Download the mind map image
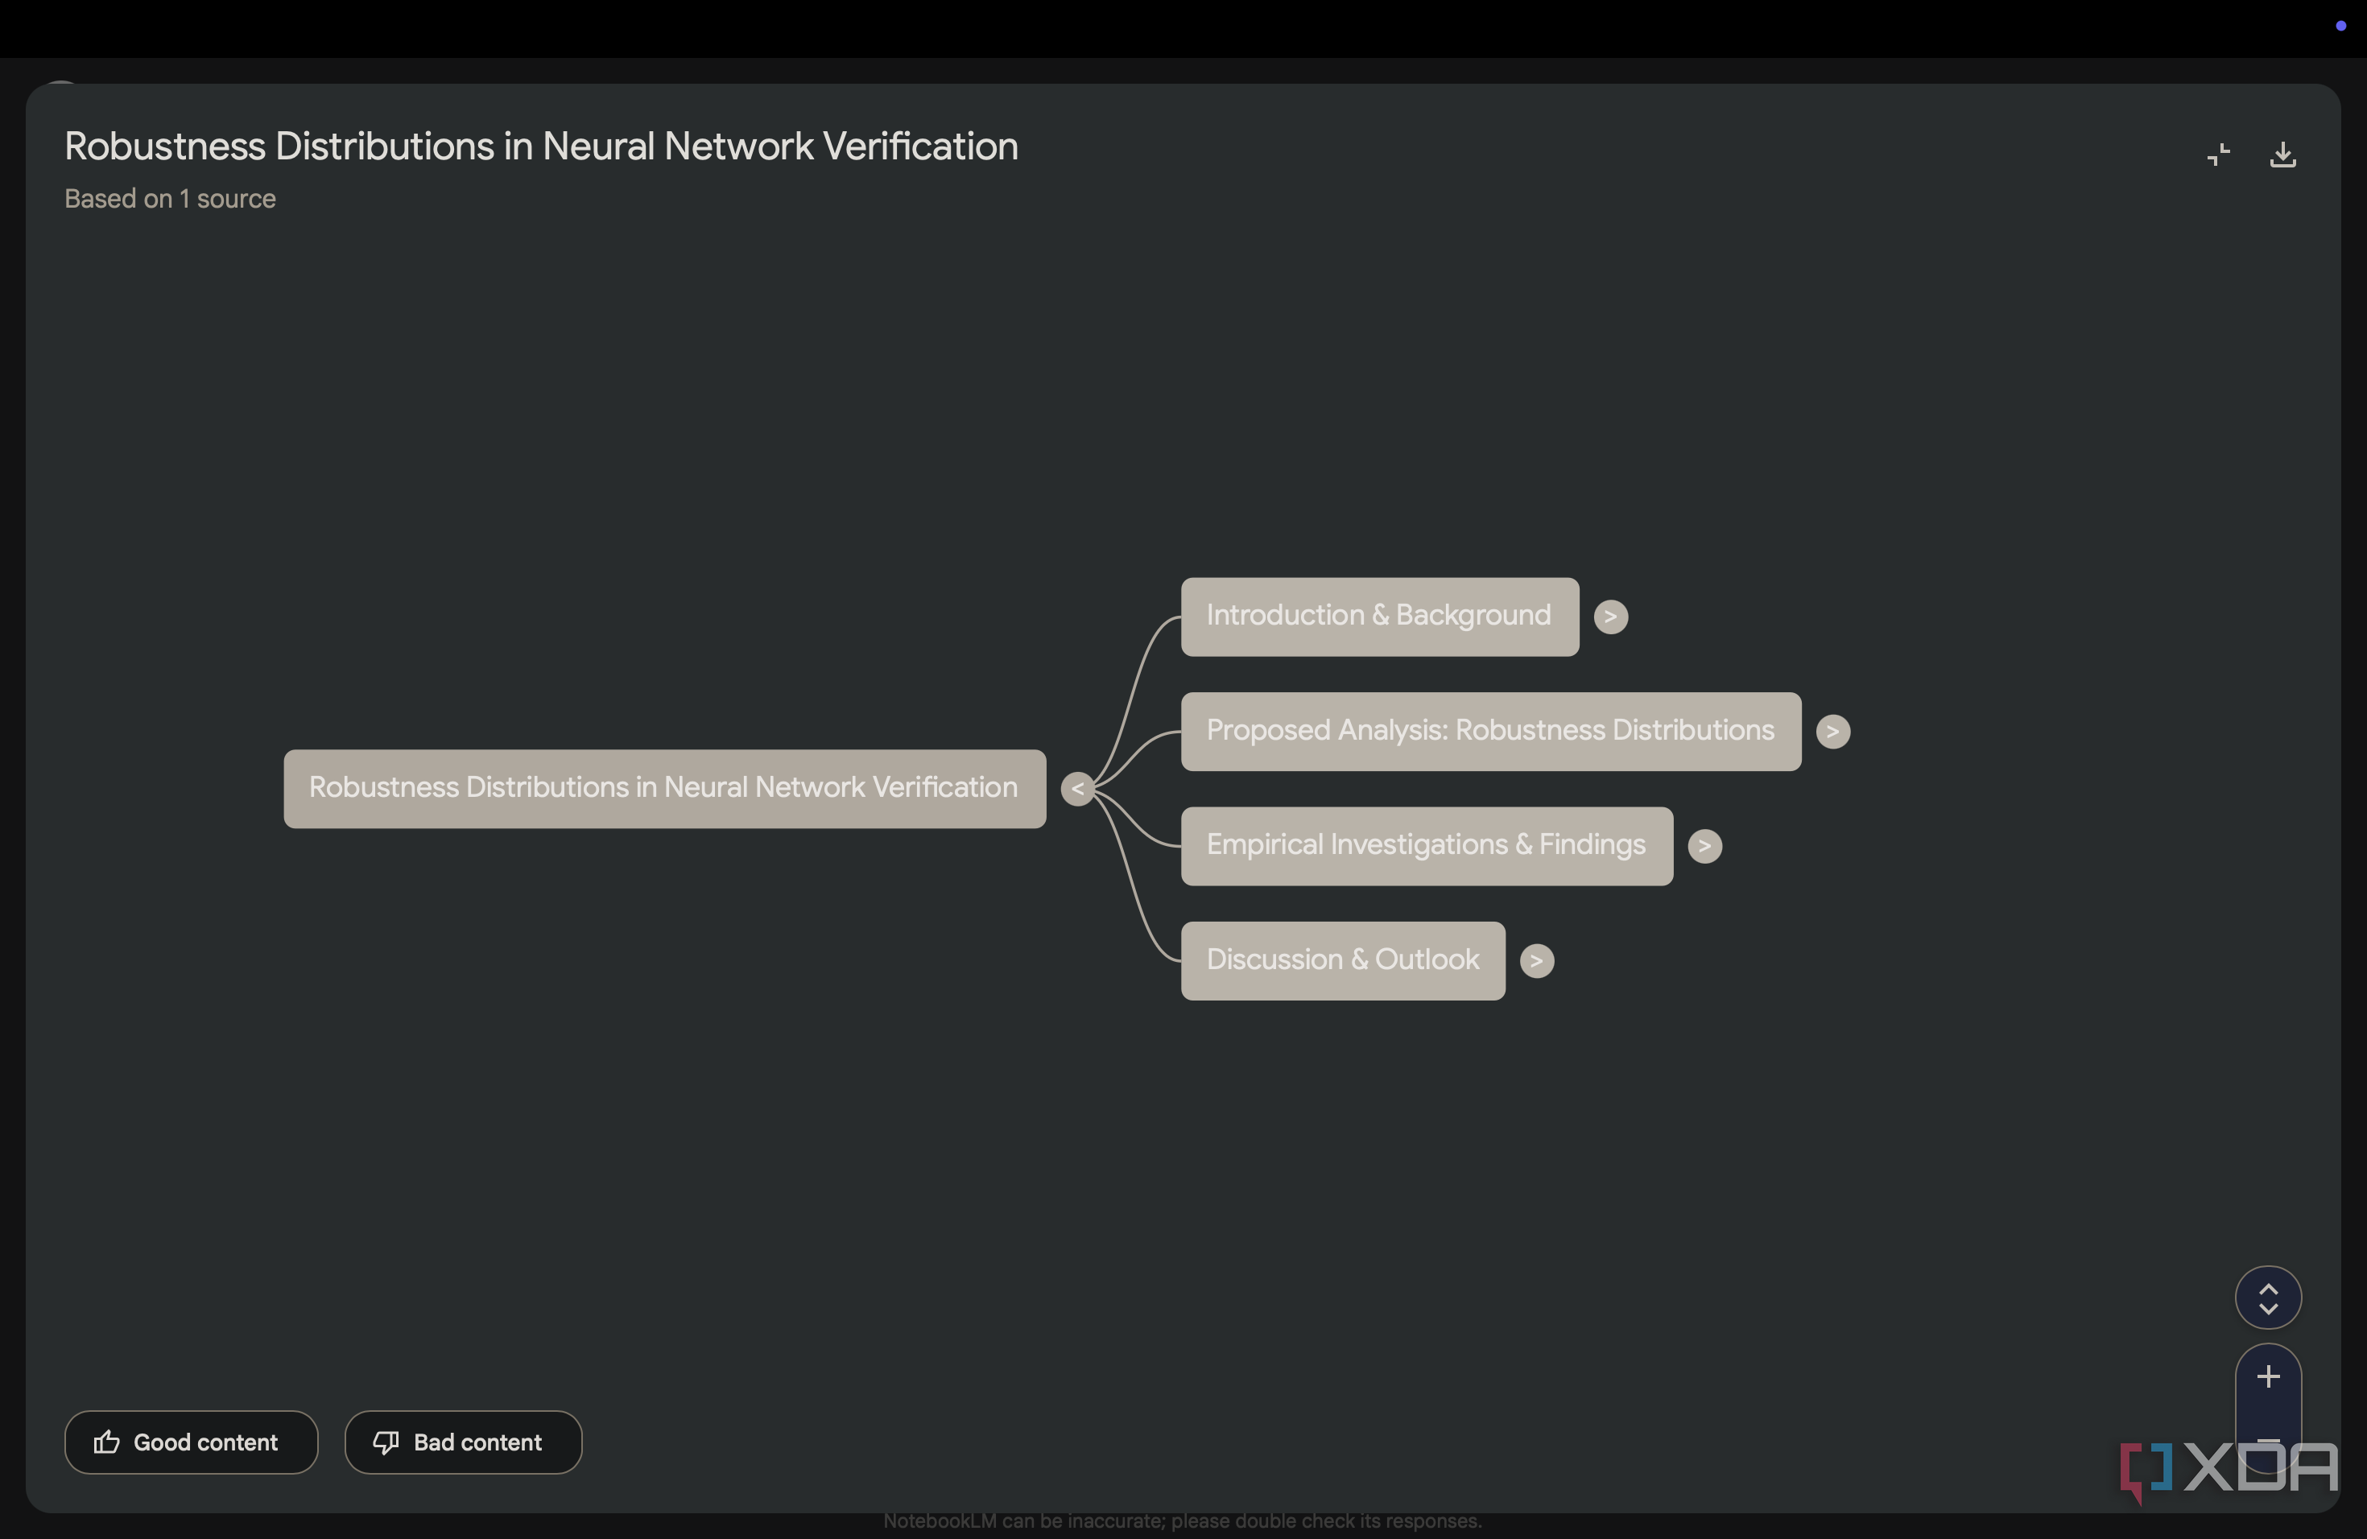The height and width of the screenshot is (1539, 2367). [2282, 154]
